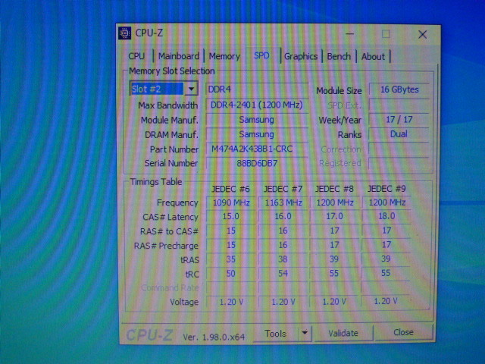Click the DRAM Manuf. Samsung value
Screen dimensions: 485x364
[x=257, y=134]
